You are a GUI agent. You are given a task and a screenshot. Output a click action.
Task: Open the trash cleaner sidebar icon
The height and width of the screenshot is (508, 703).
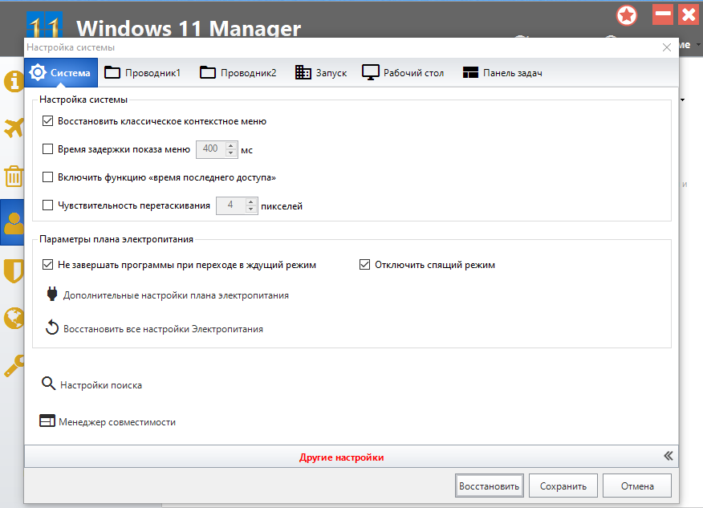pos(14,176)
